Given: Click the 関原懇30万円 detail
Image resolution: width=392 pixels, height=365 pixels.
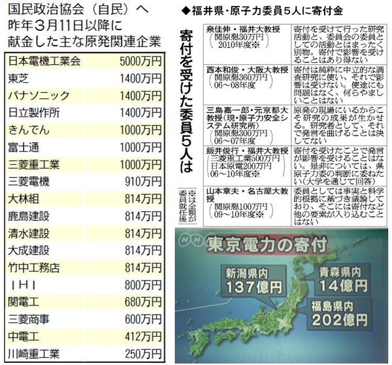Looking at the screenshot, I should pyautogui.click(x=238, y=37).
